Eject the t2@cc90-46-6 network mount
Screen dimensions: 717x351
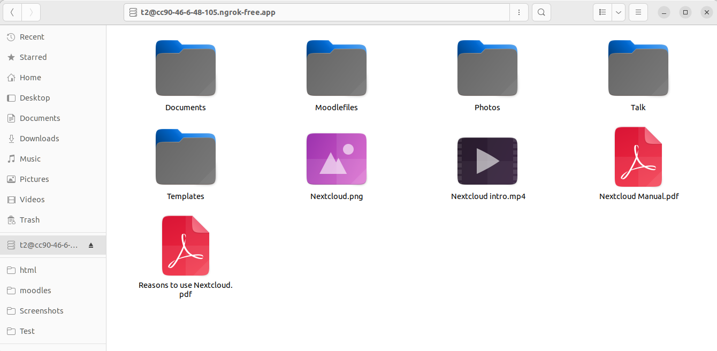pyautogui.click(x=91, y=246)
